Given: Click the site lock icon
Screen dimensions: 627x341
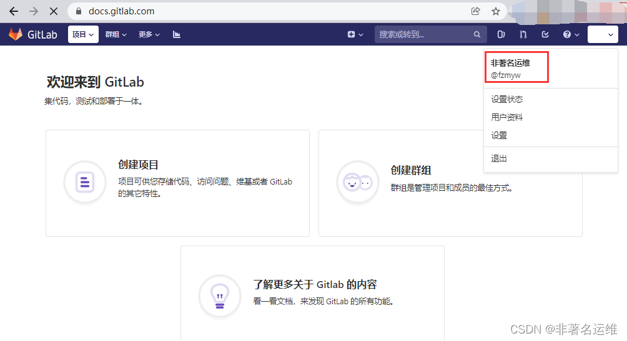Looking at the screenshot, I should 79,11.
